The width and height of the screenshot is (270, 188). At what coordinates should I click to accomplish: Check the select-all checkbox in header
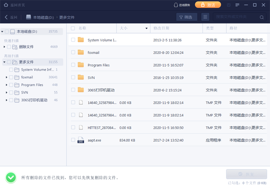(x=73, y=28)
